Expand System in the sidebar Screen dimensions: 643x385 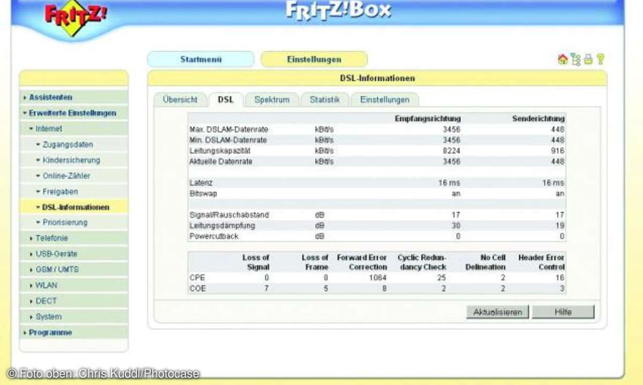pyautogui.click(x=74, y=317)
